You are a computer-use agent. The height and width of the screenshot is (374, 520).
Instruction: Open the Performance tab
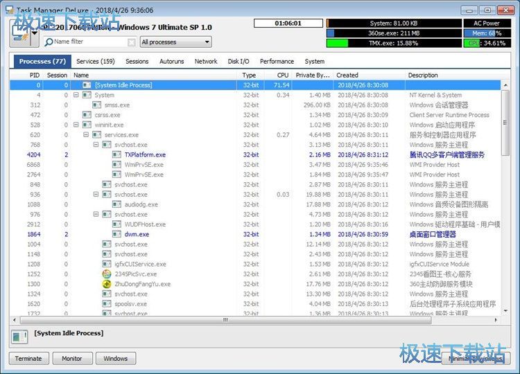point(277,61)
